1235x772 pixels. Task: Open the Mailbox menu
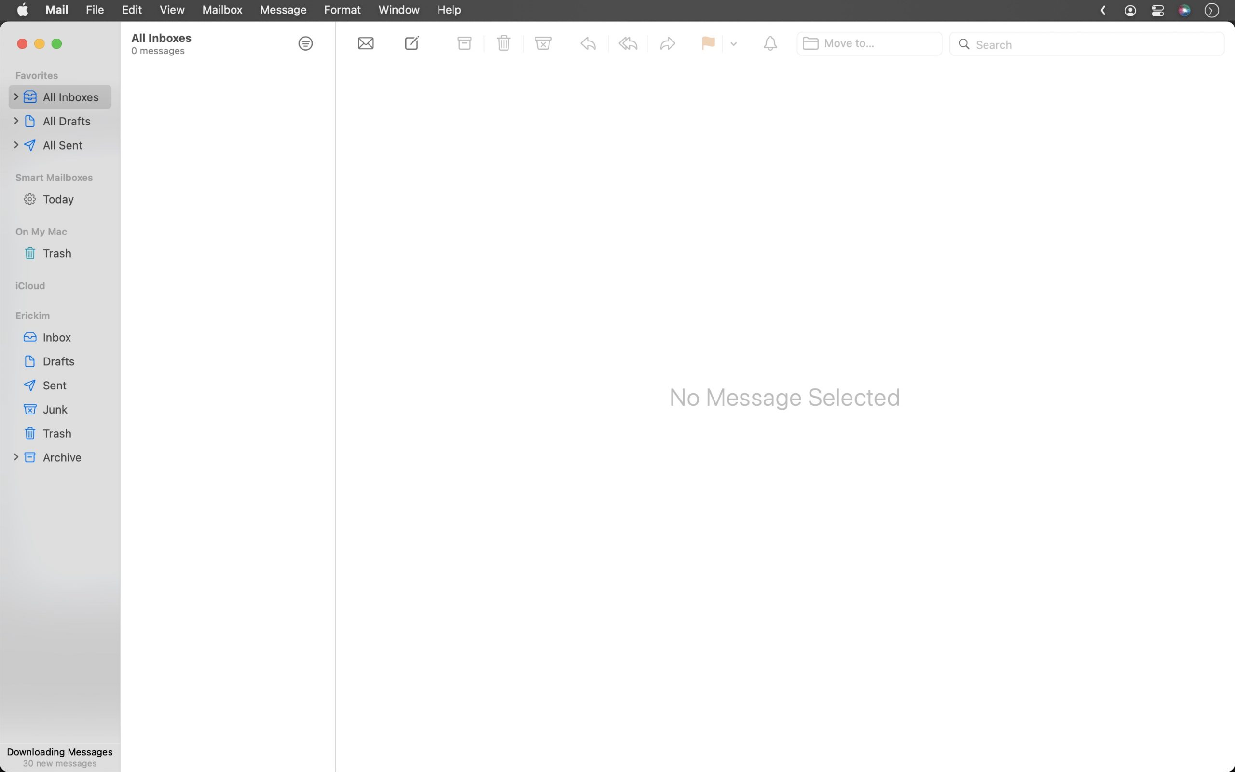(222, 10)
